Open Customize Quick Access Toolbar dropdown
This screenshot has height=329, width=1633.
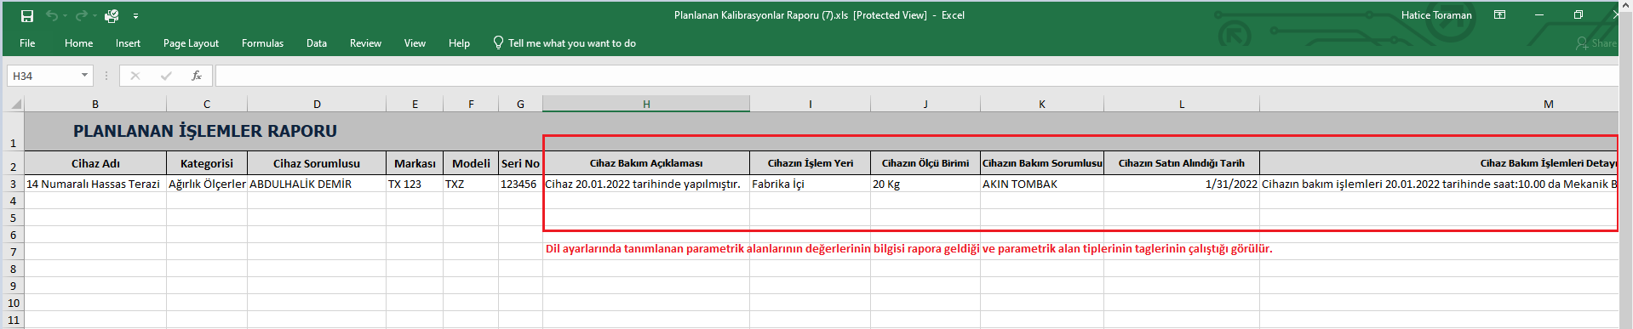pyautogui.click(x=135, y=16)
